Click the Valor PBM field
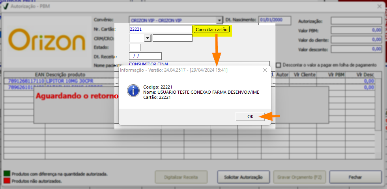Image resolution: width=387 pixels, height=189 pixels. [x=356, y=30]
